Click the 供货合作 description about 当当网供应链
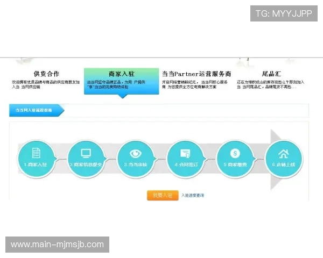Image resolution: width=323 pixels, height=258 pixels. pyautogui.click(x=46, y=84)
